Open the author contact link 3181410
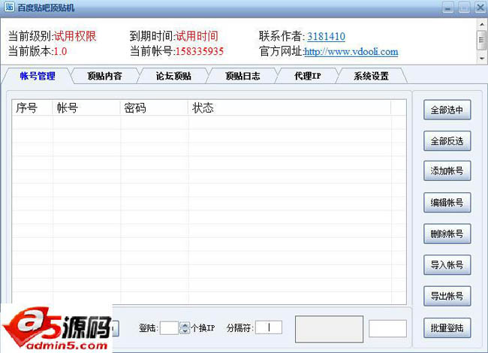The height and width of the screenshot is (353, 488). point(326,36)
